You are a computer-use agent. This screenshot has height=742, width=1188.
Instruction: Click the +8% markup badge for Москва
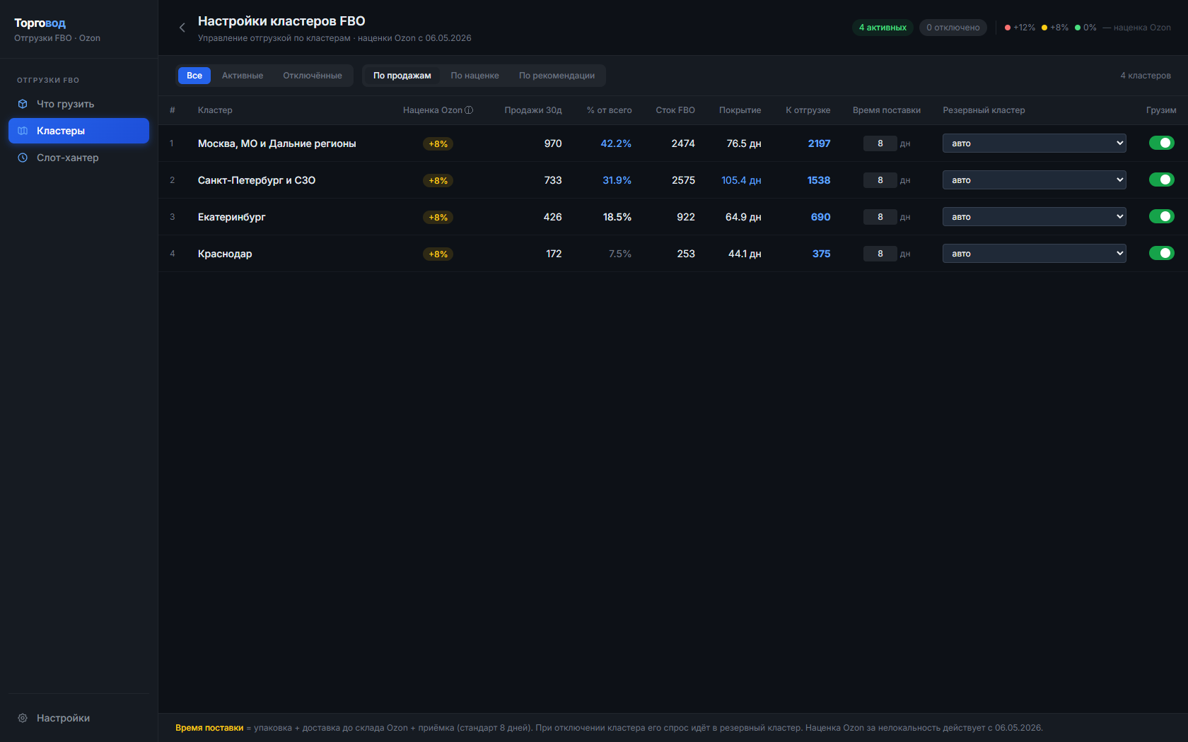[438, 143]
